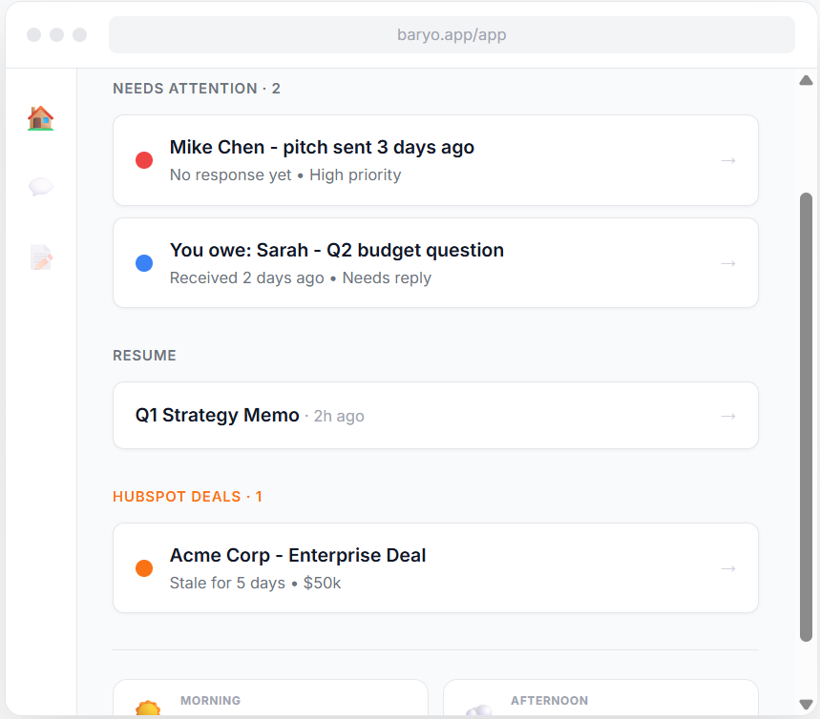
Task: Click the sun icon in Morning card
Action: [148, 708]
